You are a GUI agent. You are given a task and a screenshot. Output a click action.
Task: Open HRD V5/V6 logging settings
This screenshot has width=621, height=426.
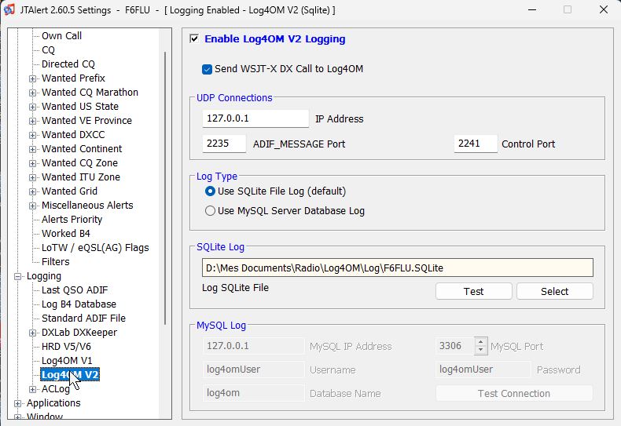click(x=66, y=347)
